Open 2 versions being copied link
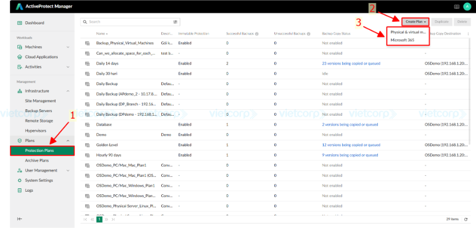This screenshot has width=476, height=228. click(x=350, y=125)
